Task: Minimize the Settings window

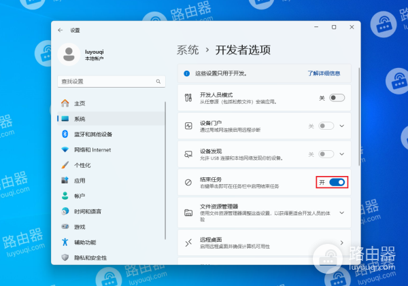Action: [316, 27]
